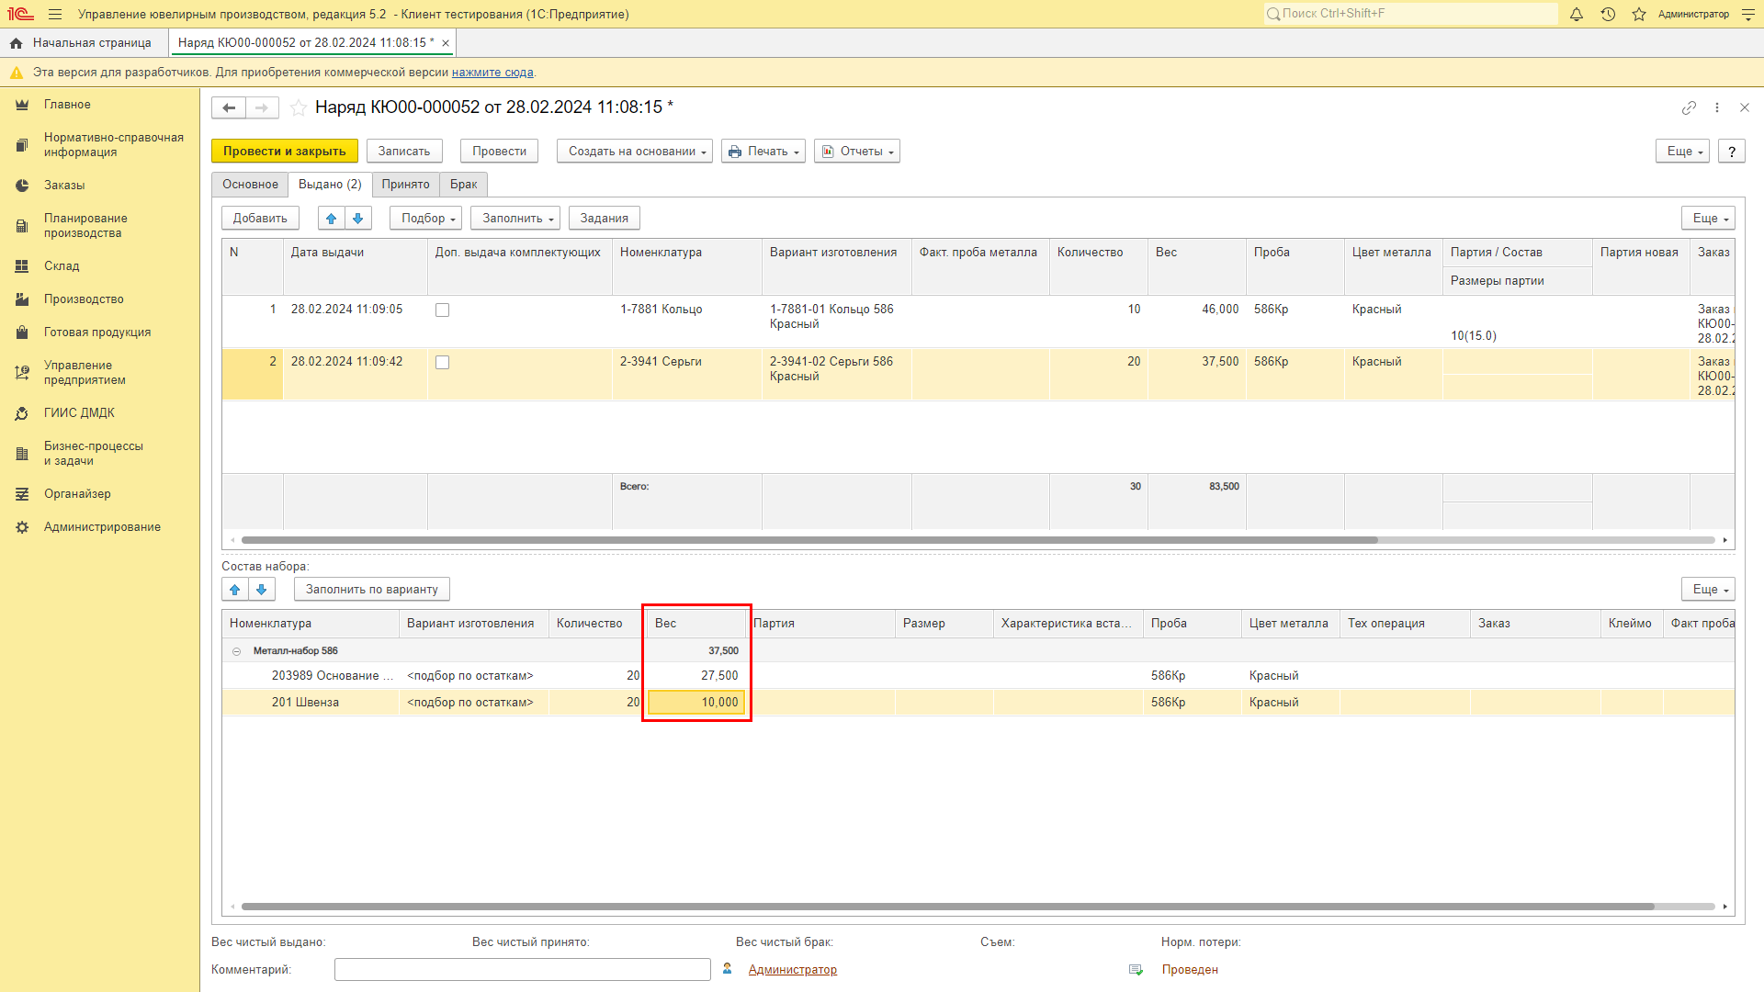Click Заполнить по варианту button
The width and height of the screenshot is (1764, 992).
[x=371, y=589]
